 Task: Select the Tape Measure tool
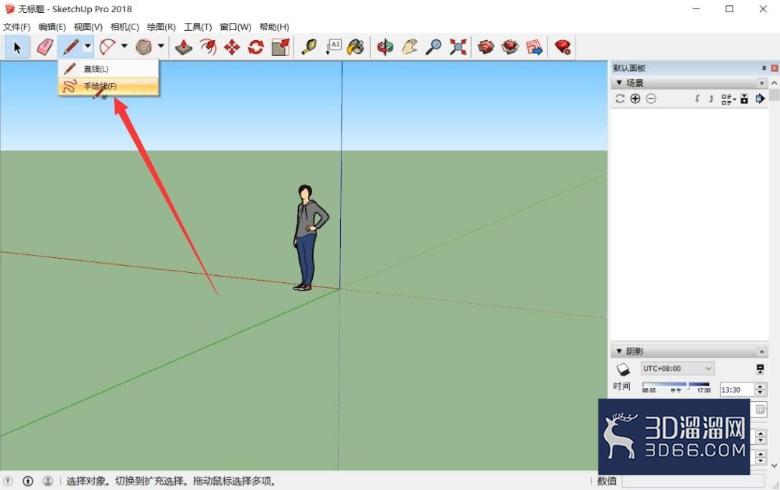click(x=309, y=48)
